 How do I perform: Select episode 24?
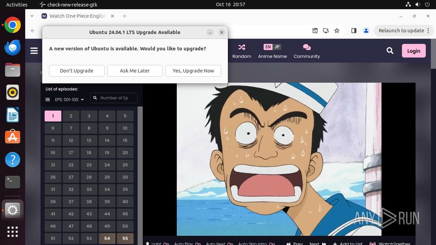(107, 165)
